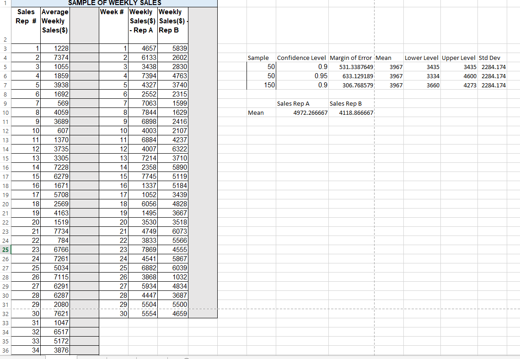The height and width of the screenshot is (359, 520).
Task: Click average weekly sales value 7621
Action: point(55,314)
